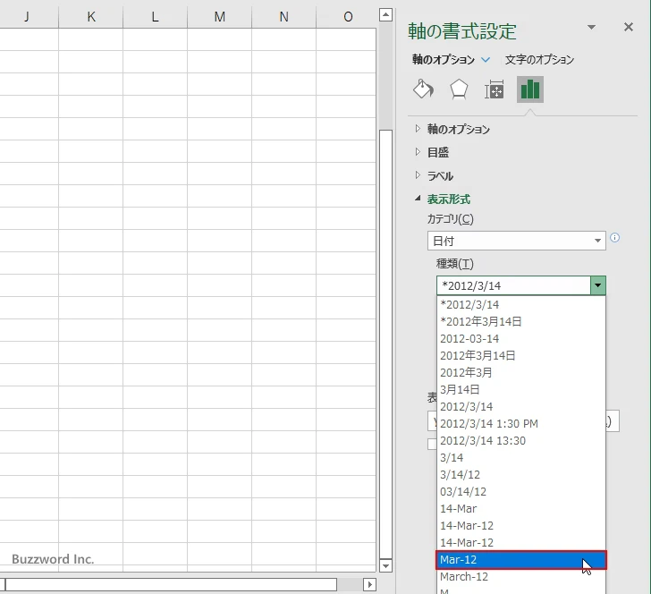Expand the 軸のオプション section

click(458, 130)
